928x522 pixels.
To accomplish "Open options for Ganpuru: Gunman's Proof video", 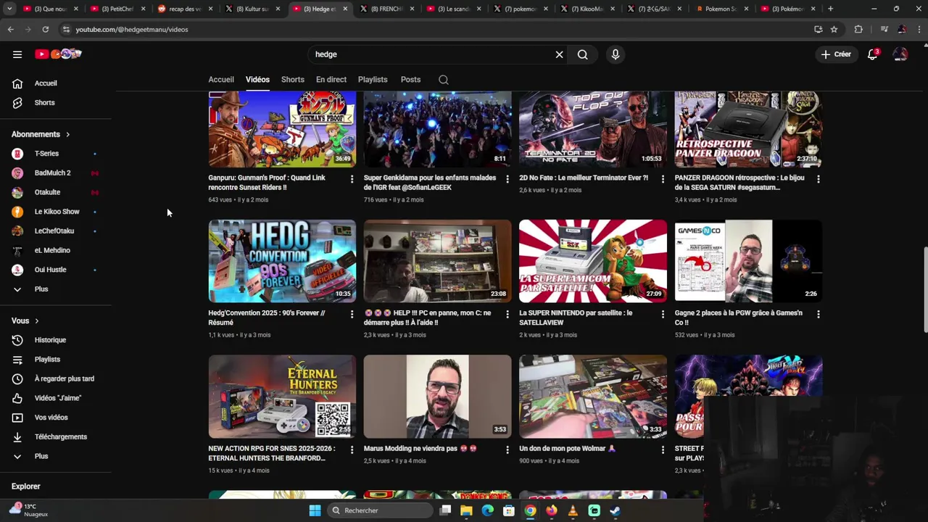I will pyautogui.click(x=352, y=179).
